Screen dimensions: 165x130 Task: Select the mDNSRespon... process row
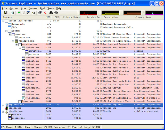pyautogui.click(x=82, y=88)
